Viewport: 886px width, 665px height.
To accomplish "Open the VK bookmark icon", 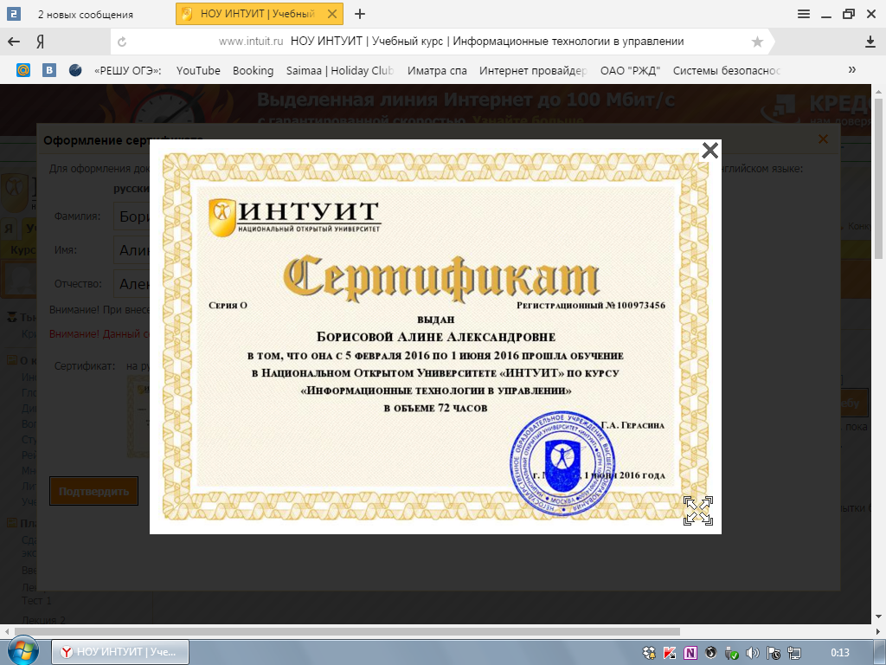I will click(49, 71).
